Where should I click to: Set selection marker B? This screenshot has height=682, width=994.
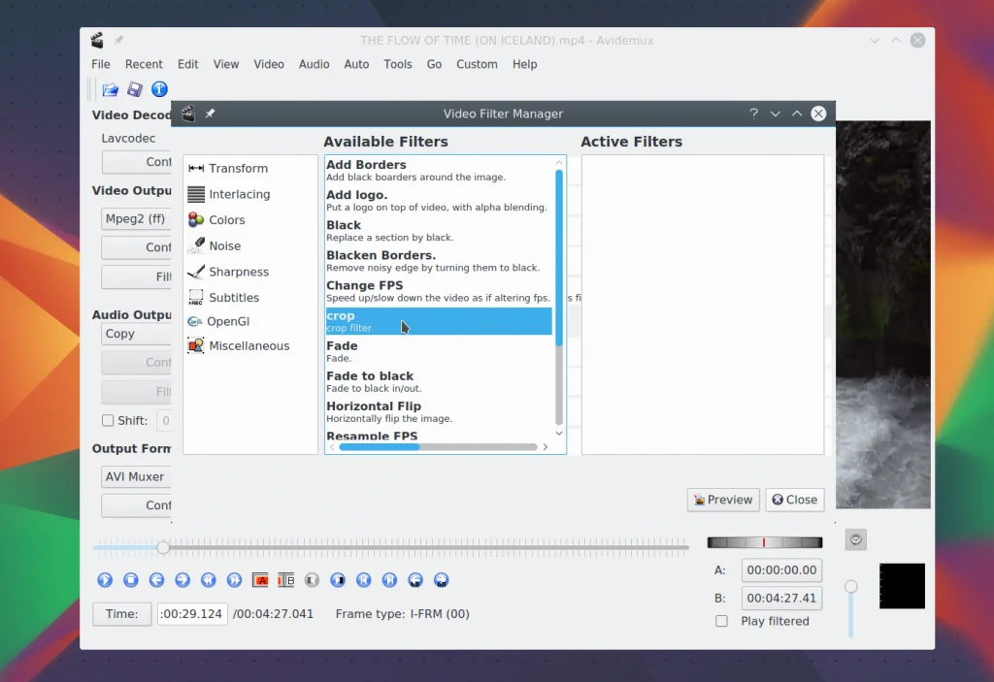pyautogui.click(x=286, y=580)
